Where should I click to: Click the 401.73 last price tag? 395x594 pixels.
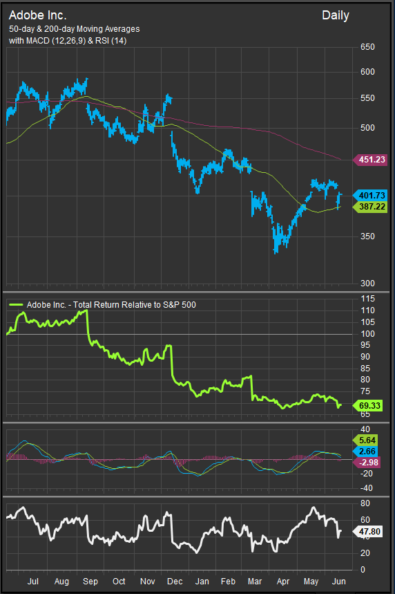[x=369, y=196]
